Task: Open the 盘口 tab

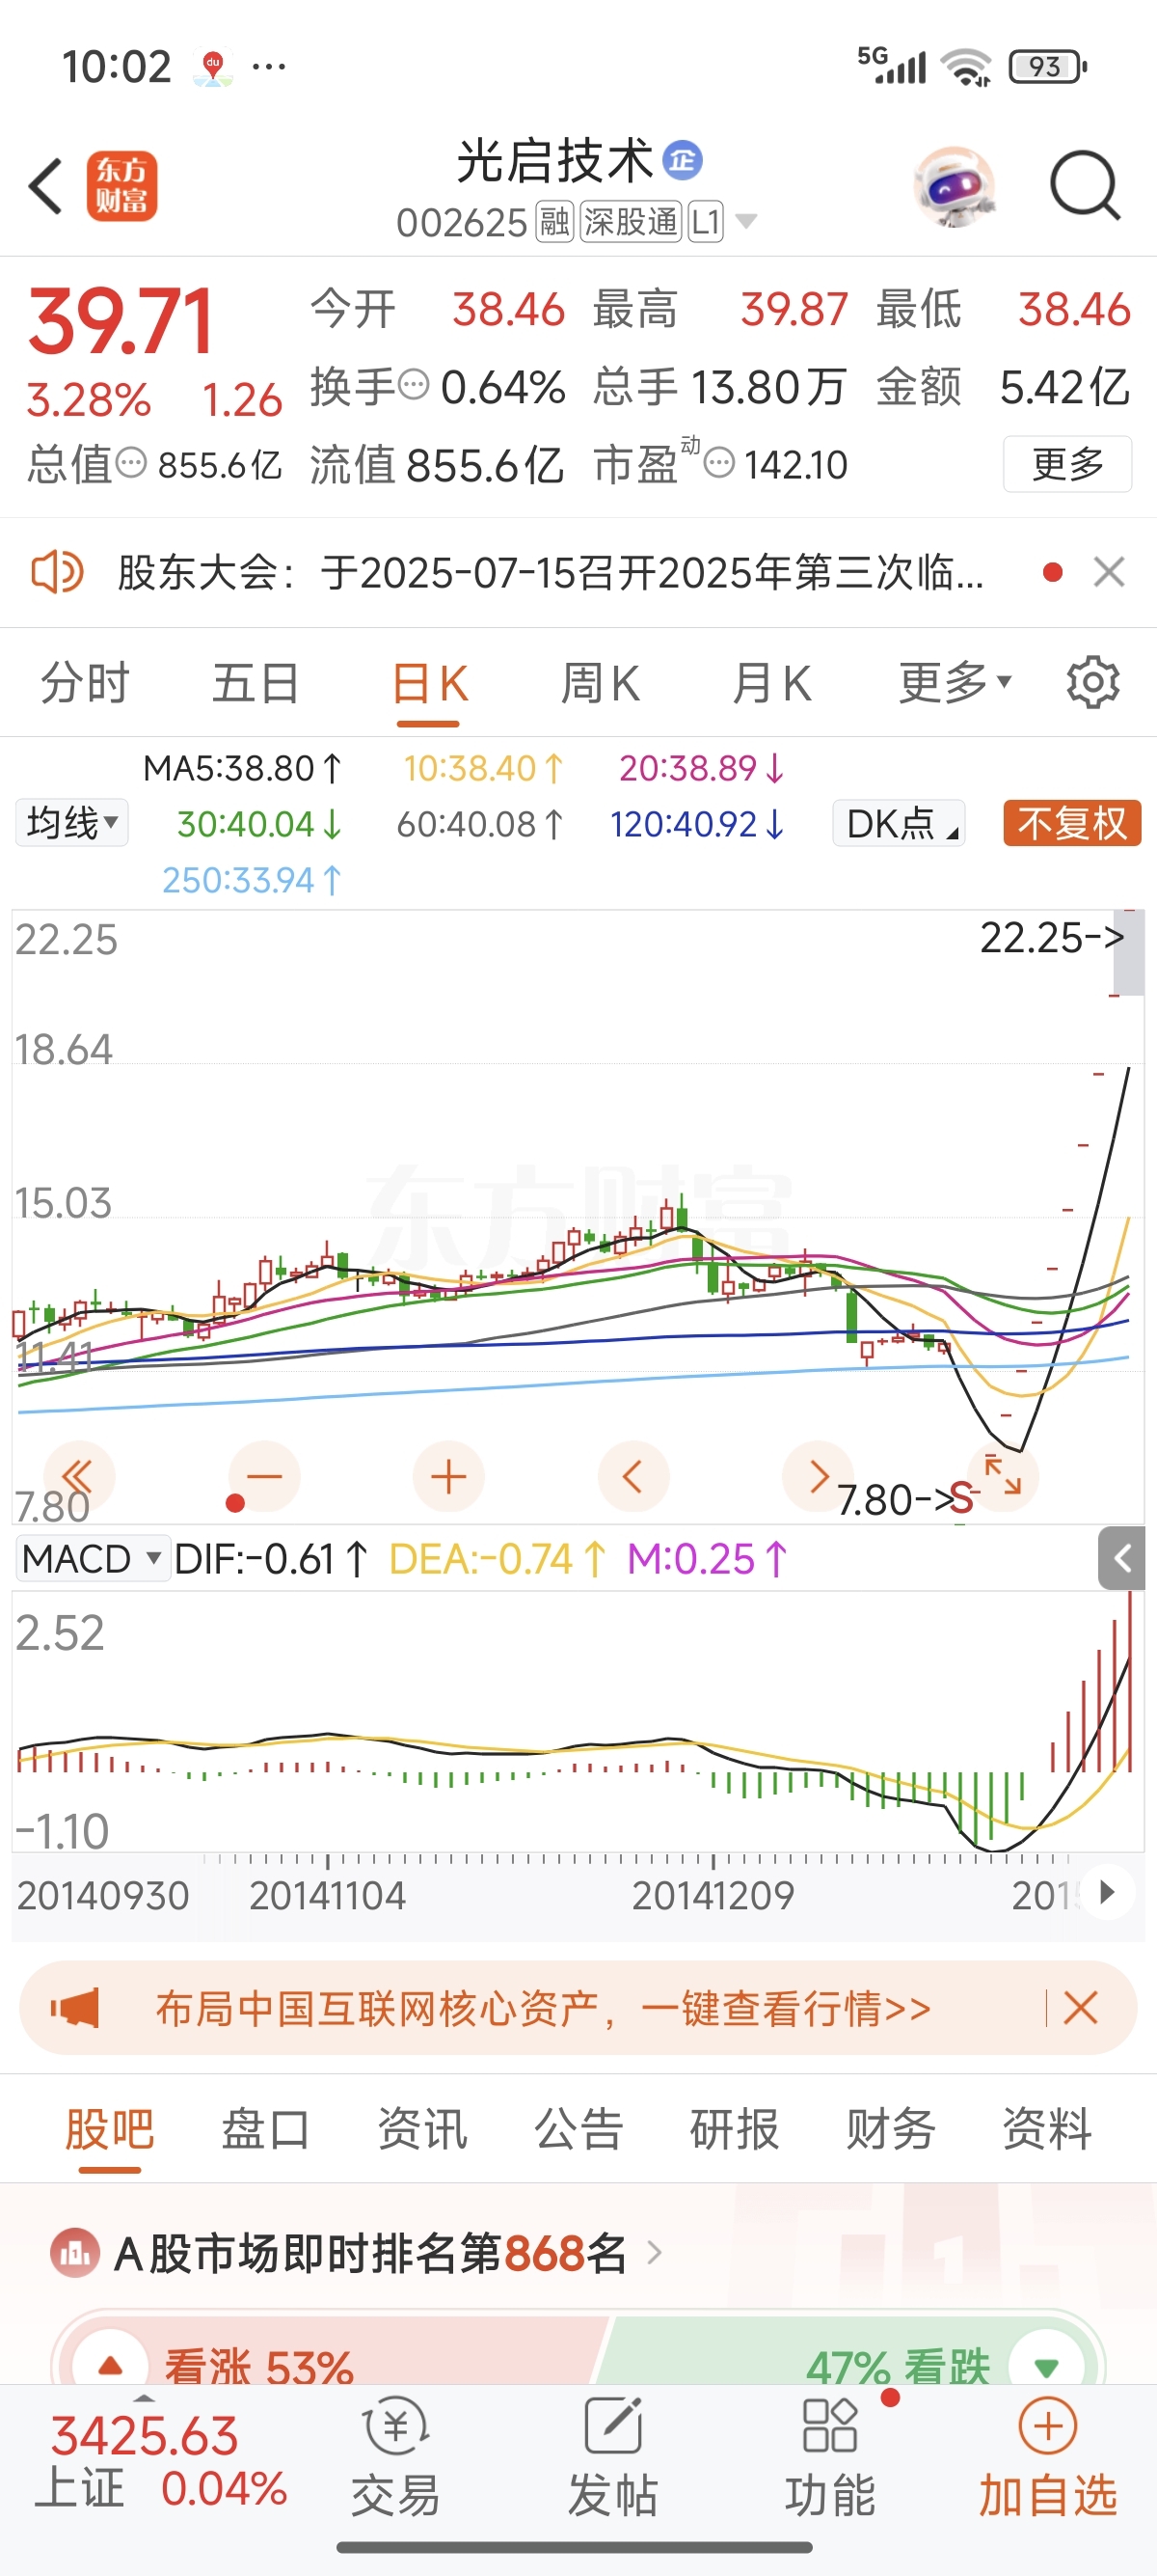Action: click(x=266, y=2128)
